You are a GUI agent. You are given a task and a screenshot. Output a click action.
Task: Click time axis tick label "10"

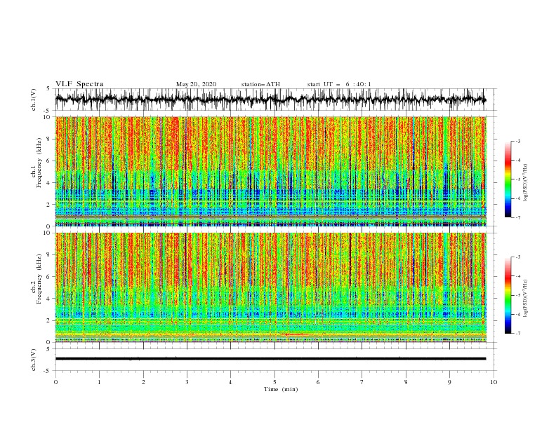pyautogui.click(x=494, y=382)
